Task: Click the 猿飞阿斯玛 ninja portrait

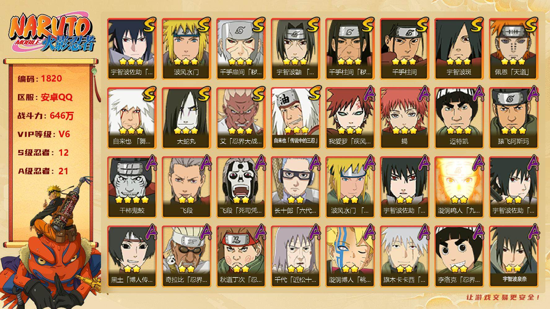Action: (x=513, y=118)
